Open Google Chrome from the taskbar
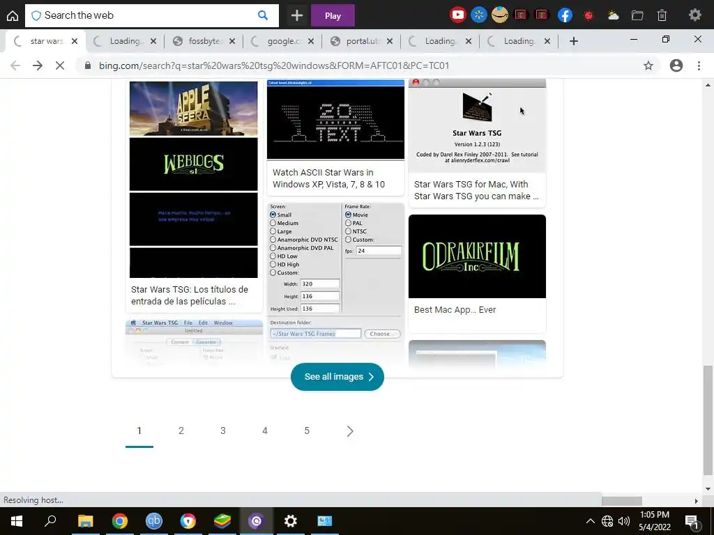 click(x=120, y=521)
